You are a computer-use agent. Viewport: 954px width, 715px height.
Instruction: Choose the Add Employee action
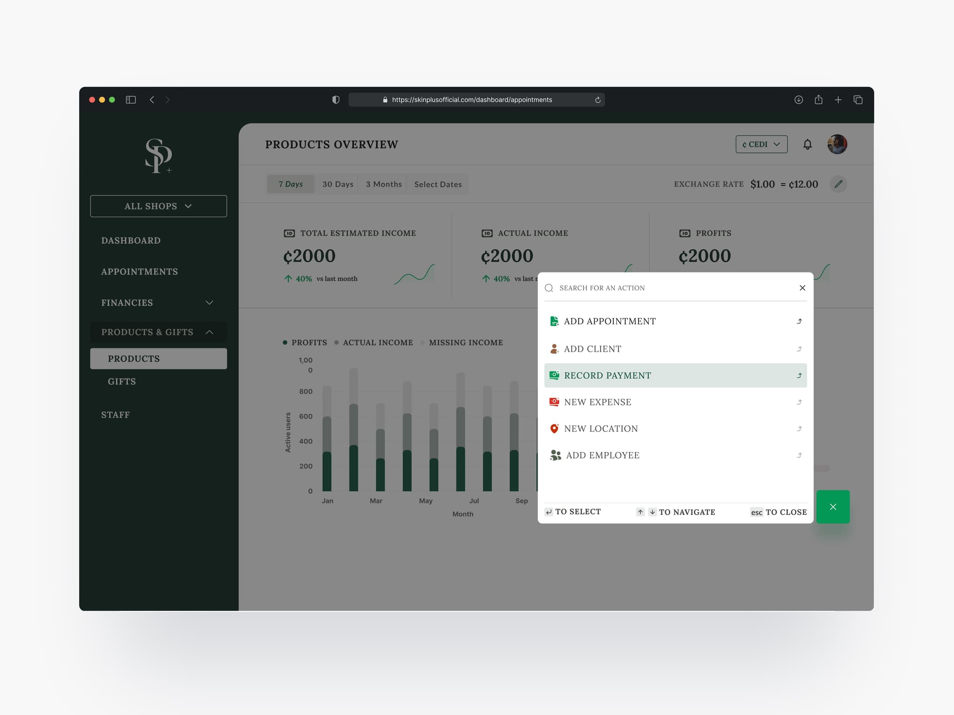point(675,455)
